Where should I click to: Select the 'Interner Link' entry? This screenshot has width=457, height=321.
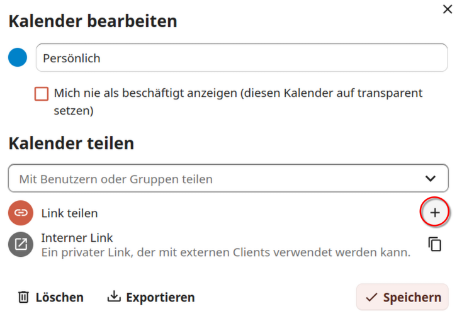(77, 238)
